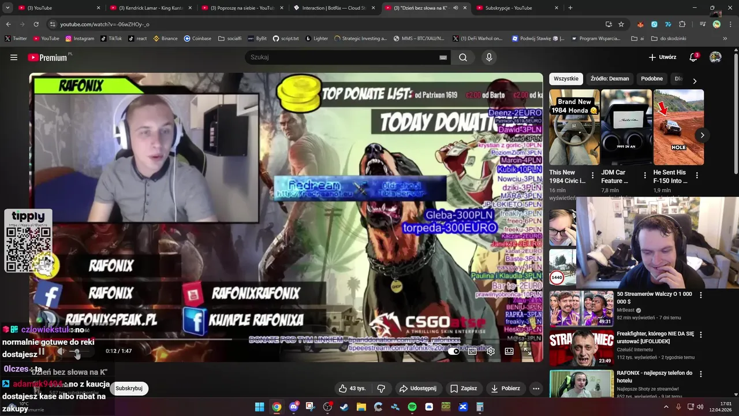Open options for 'This New 1984 Civic' short
Viewport: 739px width, 416px height.
tap(592, 175)
